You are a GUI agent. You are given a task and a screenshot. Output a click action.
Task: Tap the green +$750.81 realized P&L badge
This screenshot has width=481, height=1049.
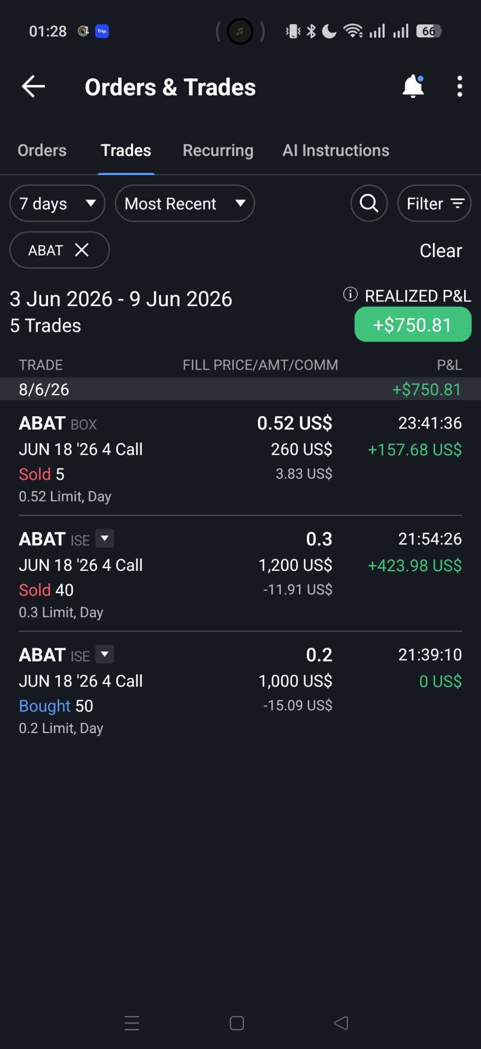point(413,325)
